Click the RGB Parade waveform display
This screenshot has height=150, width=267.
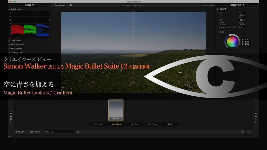pyautogui.click(x=30, y=25)
